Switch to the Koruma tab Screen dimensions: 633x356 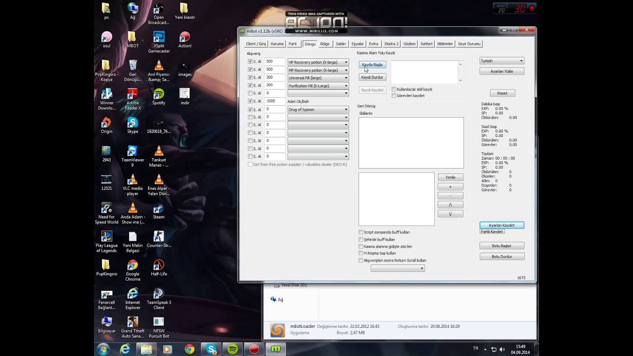pyautogui.click(x=277, y=44)
